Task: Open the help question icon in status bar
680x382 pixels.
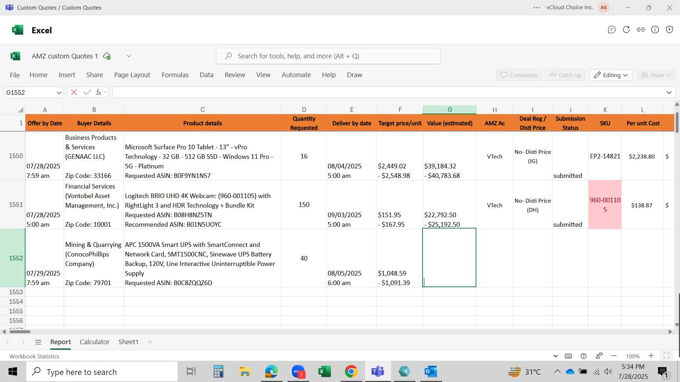Action: click(x=584, y=356)
